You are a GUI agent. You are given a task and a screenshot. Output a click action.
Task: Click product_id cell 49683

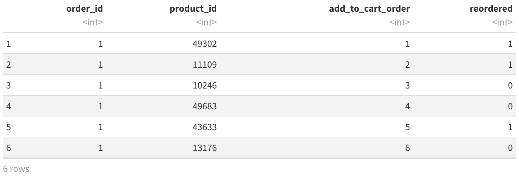[204, 106]
